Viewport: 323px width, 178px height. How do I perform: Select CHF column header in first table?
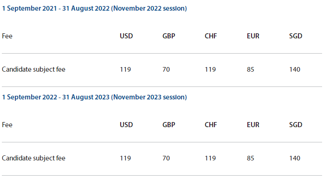point(211,36)
